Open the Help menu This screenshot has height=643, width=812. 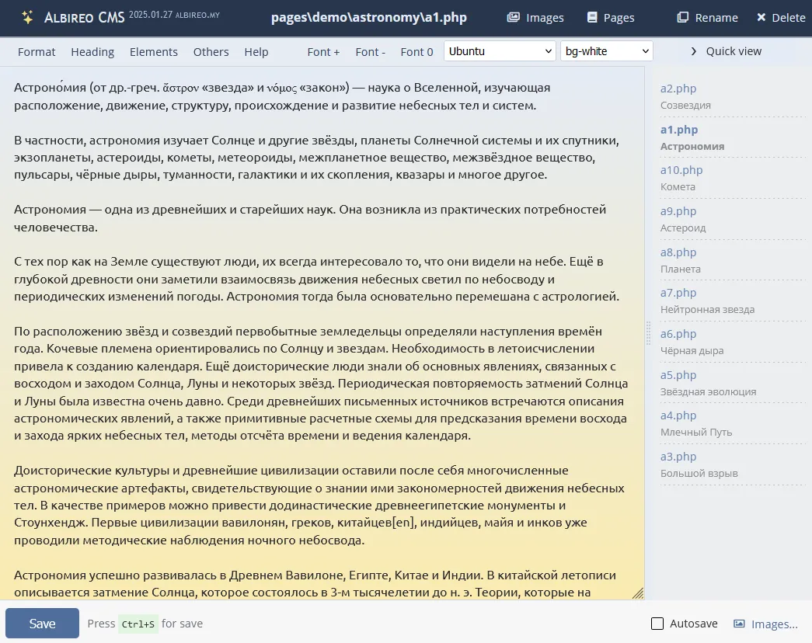[256, 52]
